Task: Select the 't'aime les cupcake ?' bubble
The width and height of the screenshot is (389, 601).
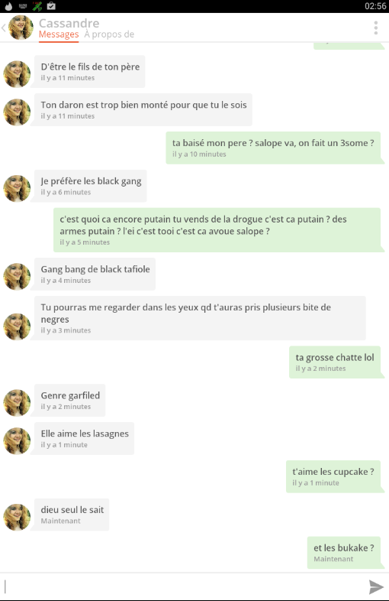Action: [x=333, y=476]
